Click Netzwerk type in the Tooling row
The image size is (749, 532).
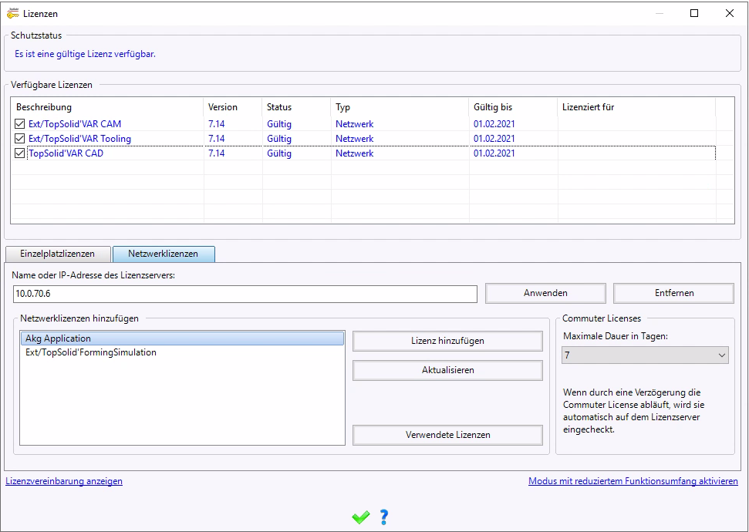[x=354, y=139]
